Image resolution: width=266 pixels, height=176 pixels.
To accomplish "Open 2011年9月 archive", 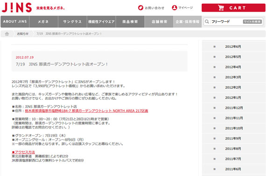I will pos(233,138).
